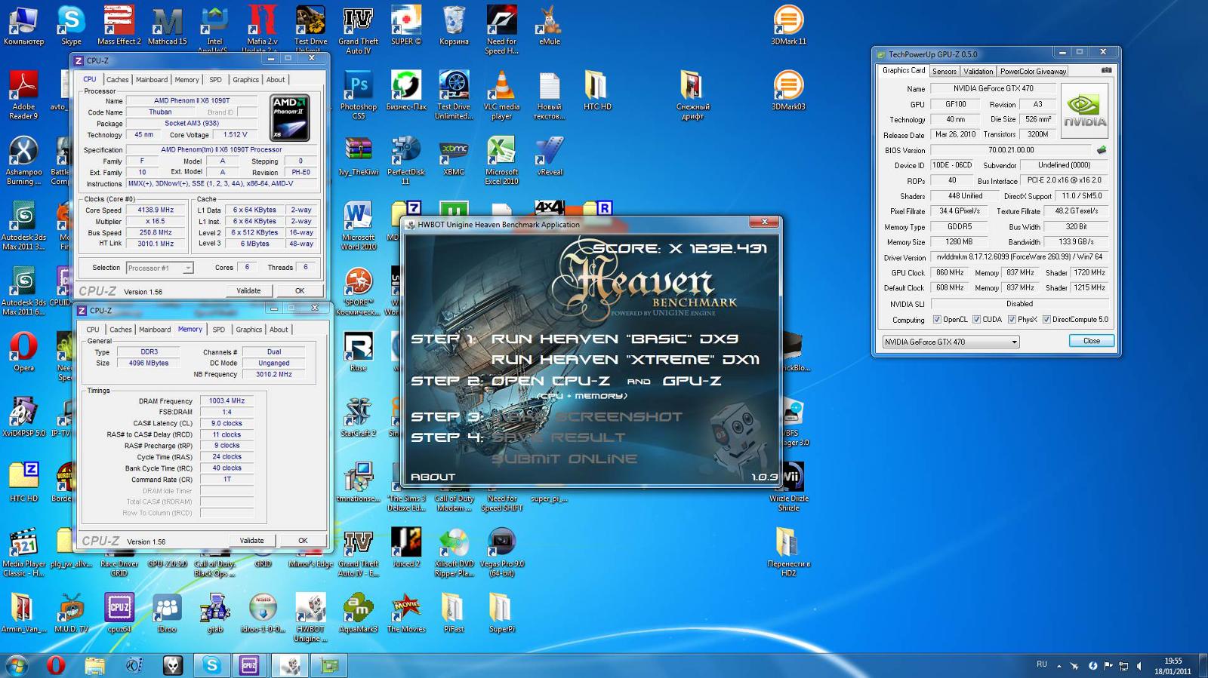Open the Recycle Bin (Корзина) icon
The height and width of the screenshot is (678, 1208).
[454, 25]
